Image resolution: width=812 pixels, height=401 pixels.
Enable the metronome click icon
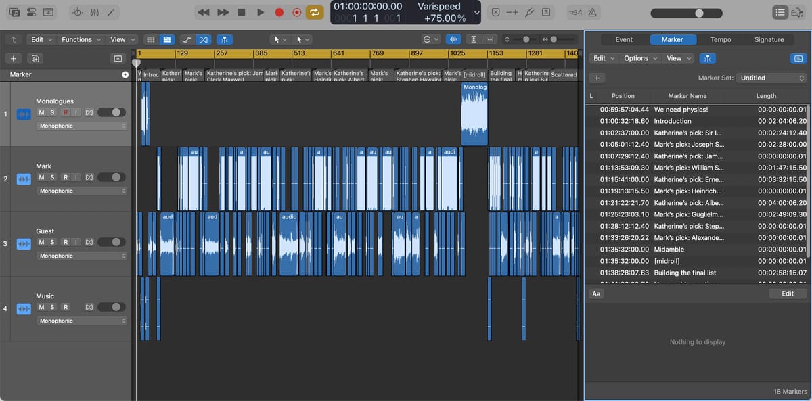(593, 12)
